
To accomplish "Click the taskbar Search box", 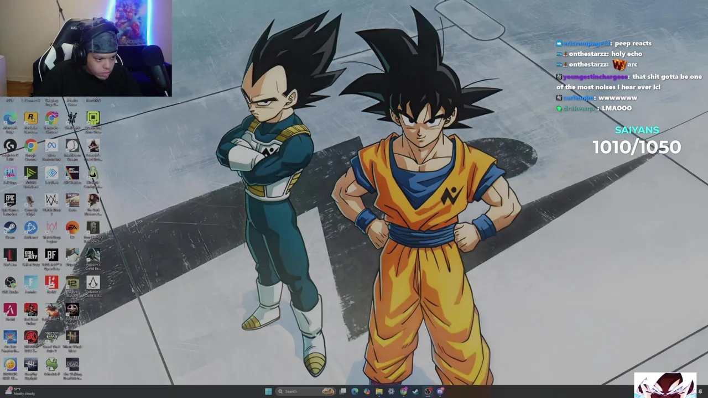I will 306,391.
